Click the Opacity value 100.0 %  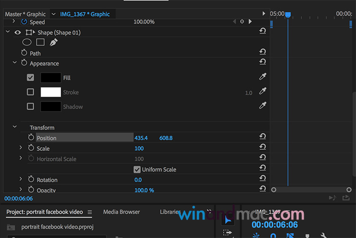(x=144, y=190)
